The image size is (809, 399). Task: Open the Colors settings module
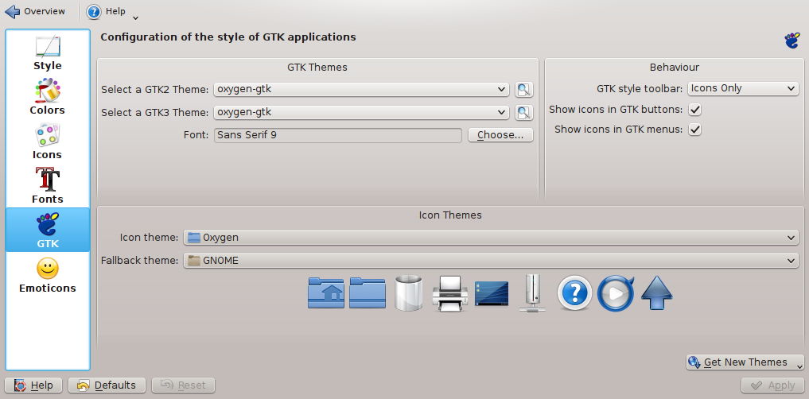pos(48,98)
